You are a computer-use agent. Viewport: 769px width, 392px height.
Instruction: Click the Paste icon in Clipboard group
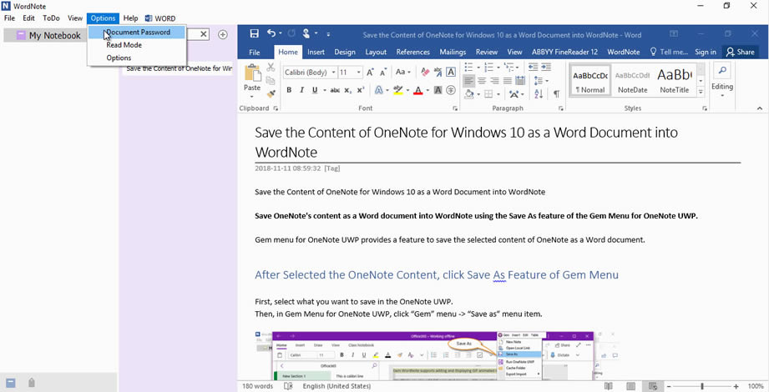[x=251, y=76]
